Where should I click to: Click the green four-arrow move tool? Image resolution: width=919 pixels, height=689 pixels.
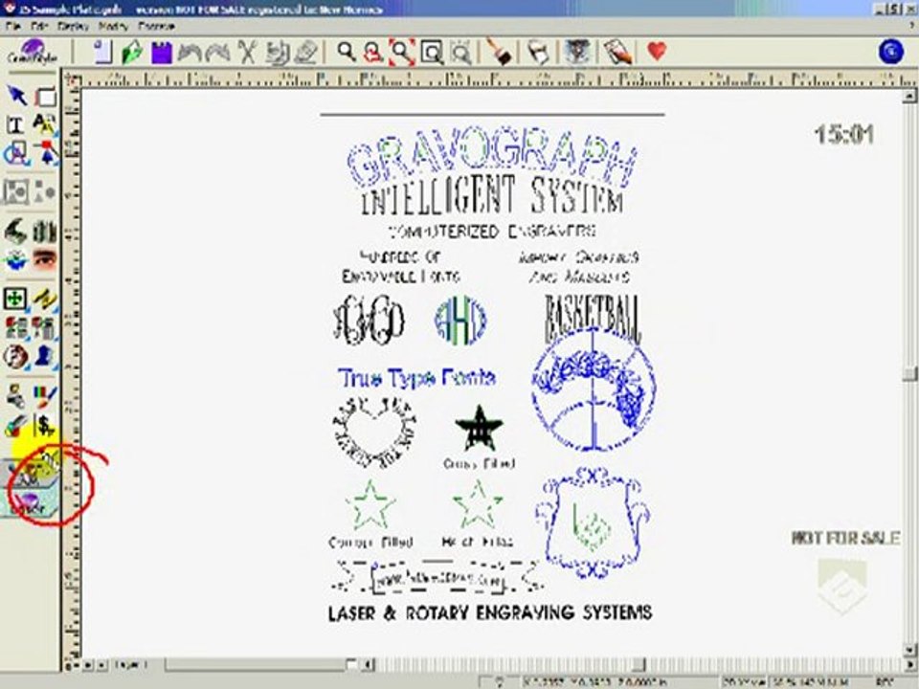point(16,299)
